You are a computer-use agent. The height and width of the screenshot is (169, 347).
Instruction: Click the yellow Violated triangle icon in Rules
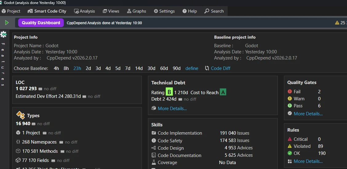290,146
